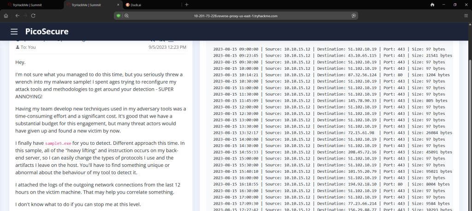Click the fire button to clear data
The image size is (472, 211).
432,5
